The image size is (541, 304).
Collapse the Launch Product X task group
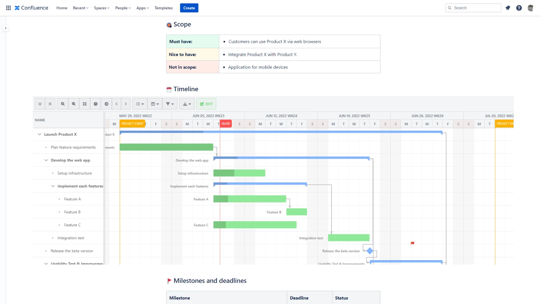39,134
